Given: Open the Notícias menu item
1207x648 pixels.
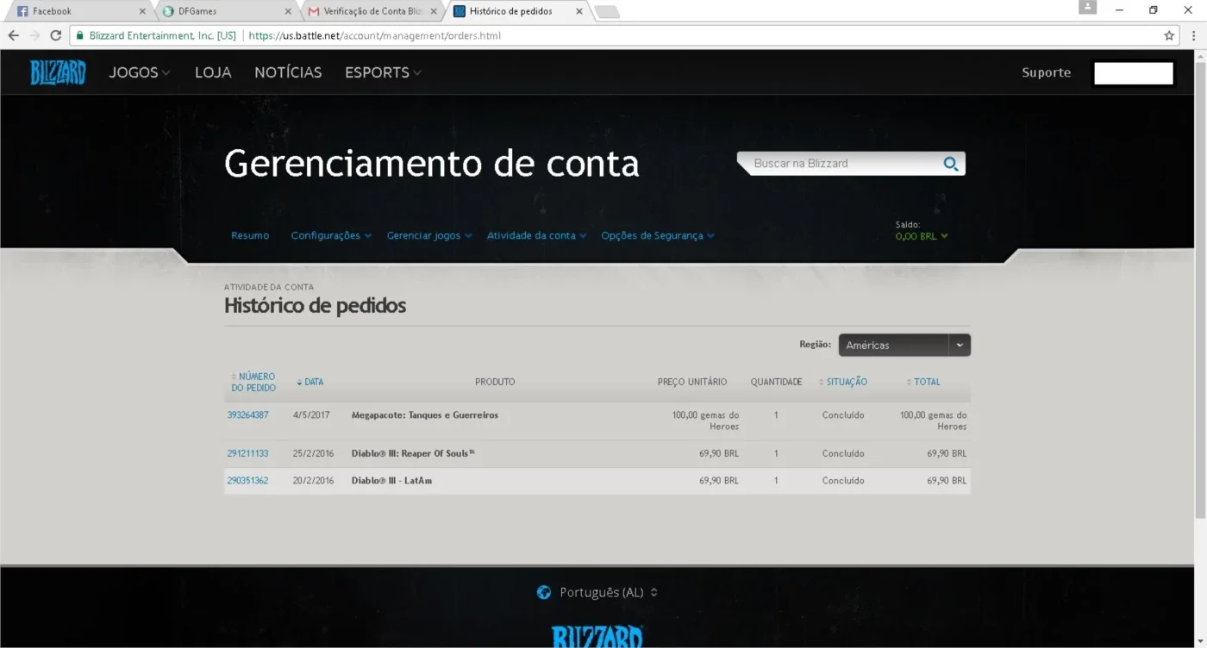Looking at the screenshot, I should (x=288, y=72).
